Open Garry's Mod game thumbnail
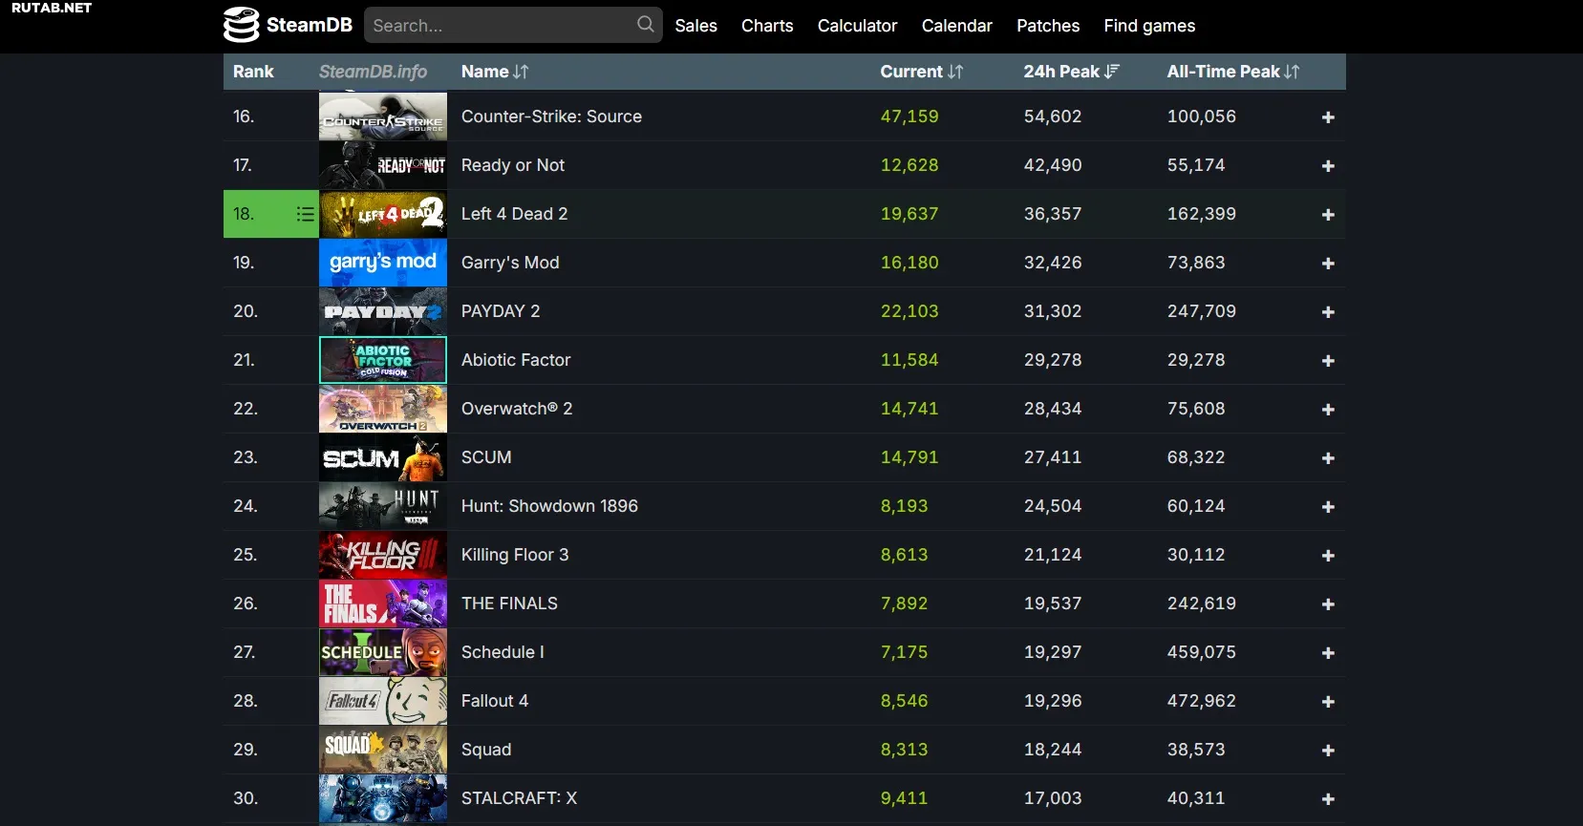This screenshot has width=1583, height=826. [x=382, y=263]
